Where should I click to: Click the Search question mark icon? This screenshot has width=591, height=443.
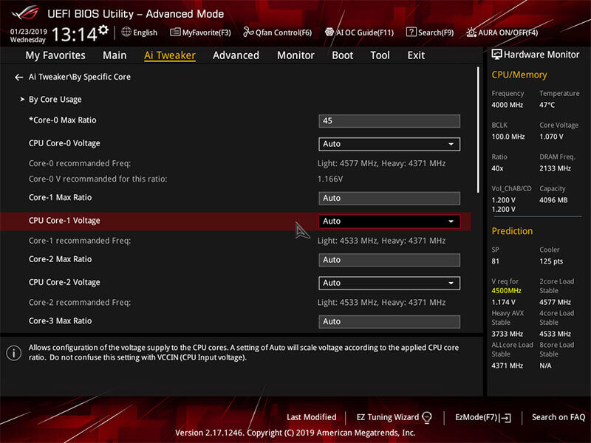pos(411,32)
